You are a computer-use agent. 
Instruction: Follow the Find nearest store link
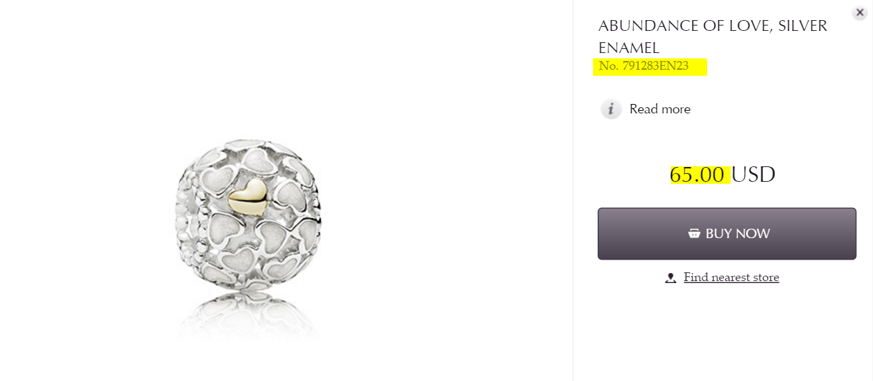tap(731, 278)
